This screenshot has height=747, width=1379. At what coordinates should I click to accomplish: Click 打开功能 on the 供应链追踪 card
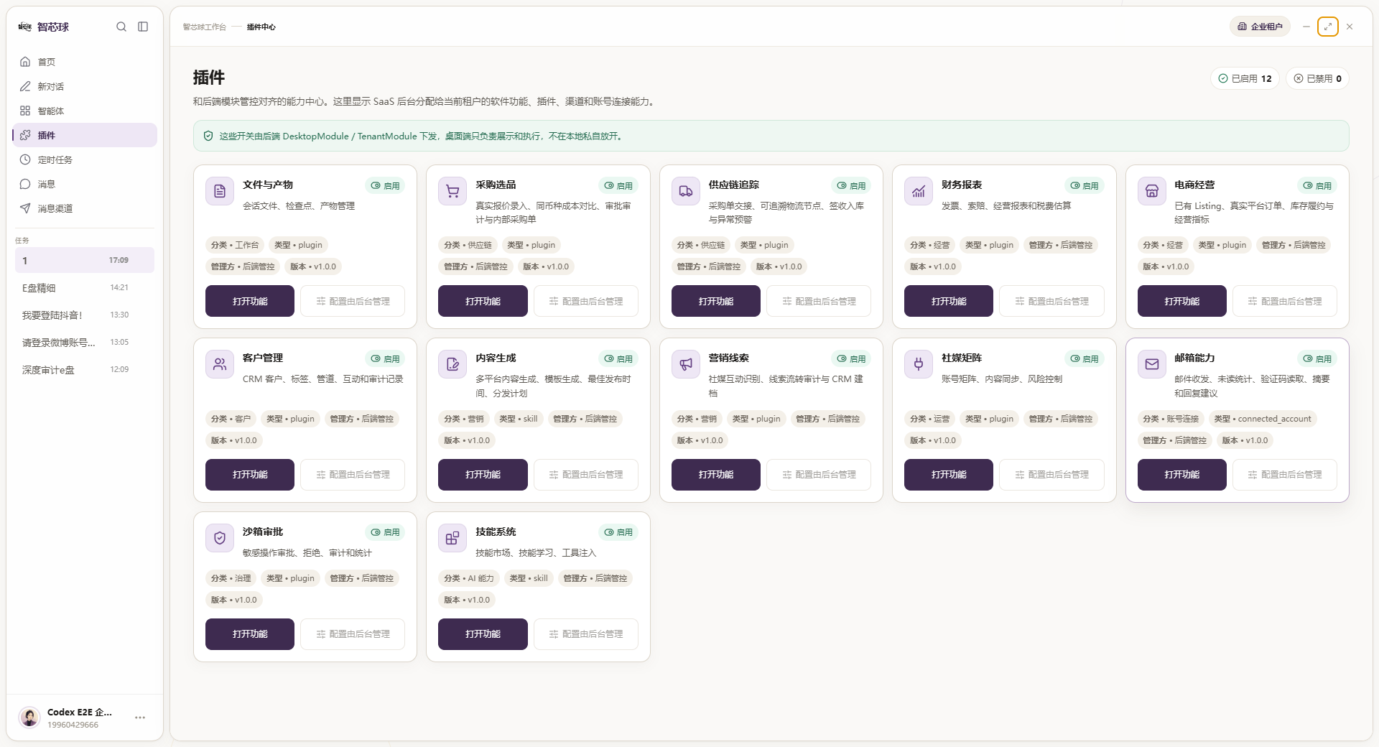[x=716, y=301]
